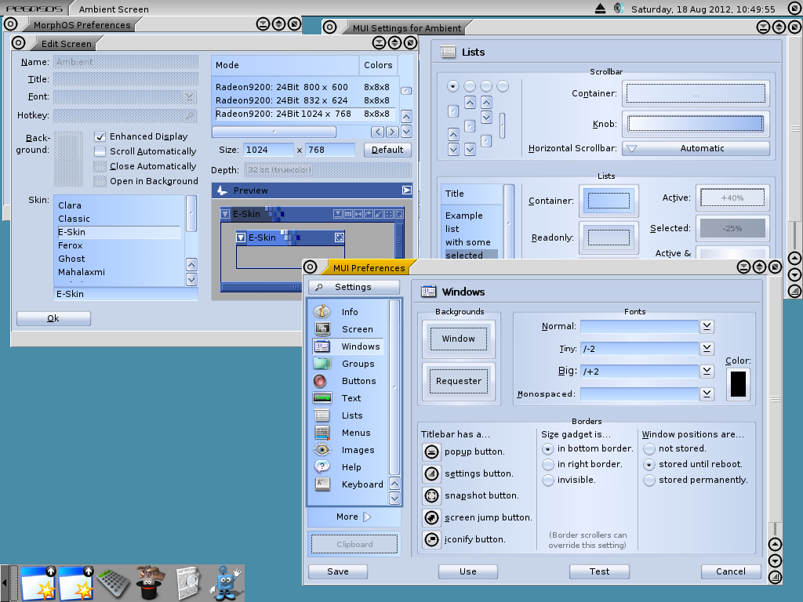Viewport: 803px width, 602px height.
Task: Uncheck the Enhanced Display checkbox
Action: pyautogui.click(x=100, y=136)
